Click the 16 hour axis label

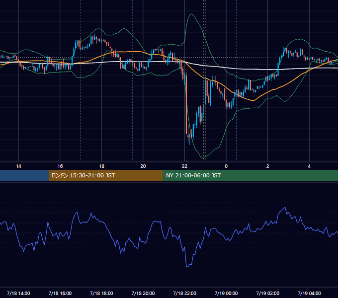(x=60, y=166)
